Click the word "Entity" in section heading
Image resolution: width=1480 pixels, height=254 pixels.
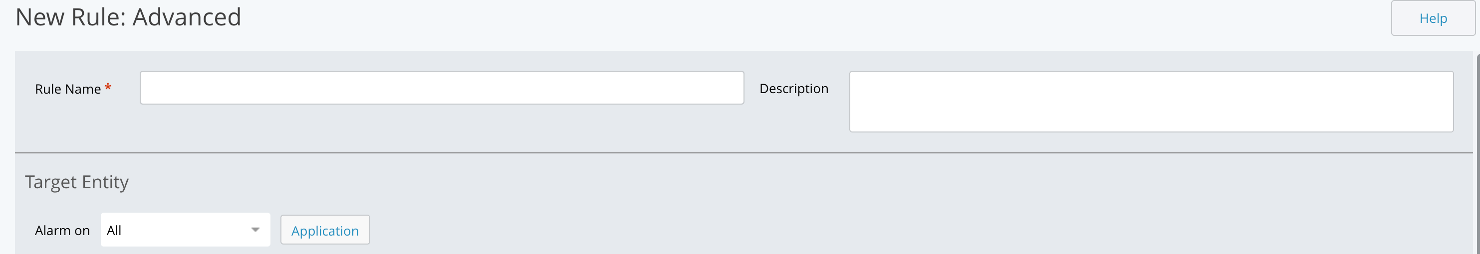coord(105,182)
